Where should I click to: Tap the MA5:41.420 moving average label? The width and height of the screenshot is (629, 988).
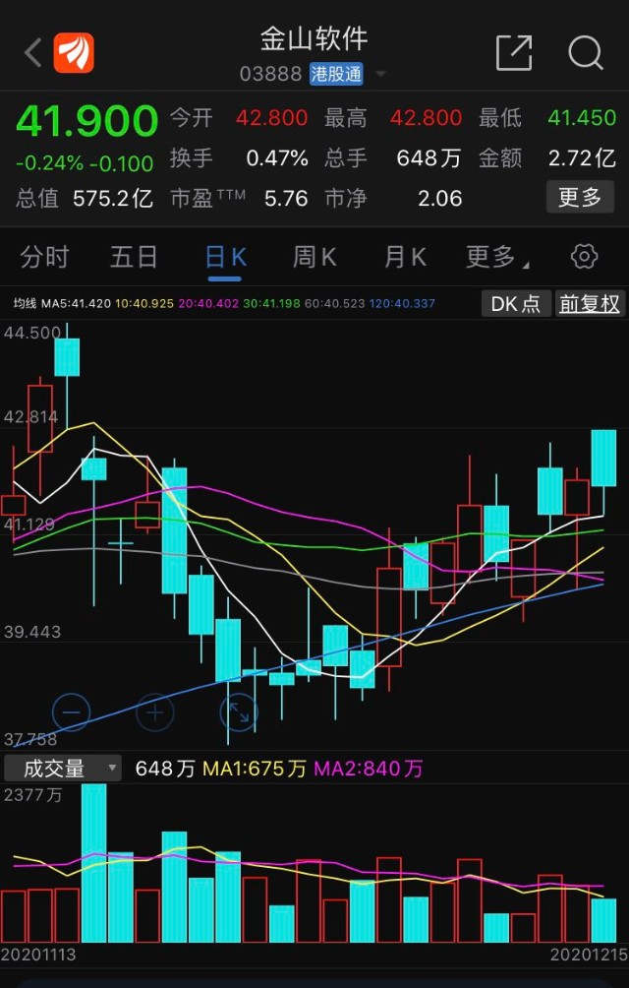(x=76, y=303)
